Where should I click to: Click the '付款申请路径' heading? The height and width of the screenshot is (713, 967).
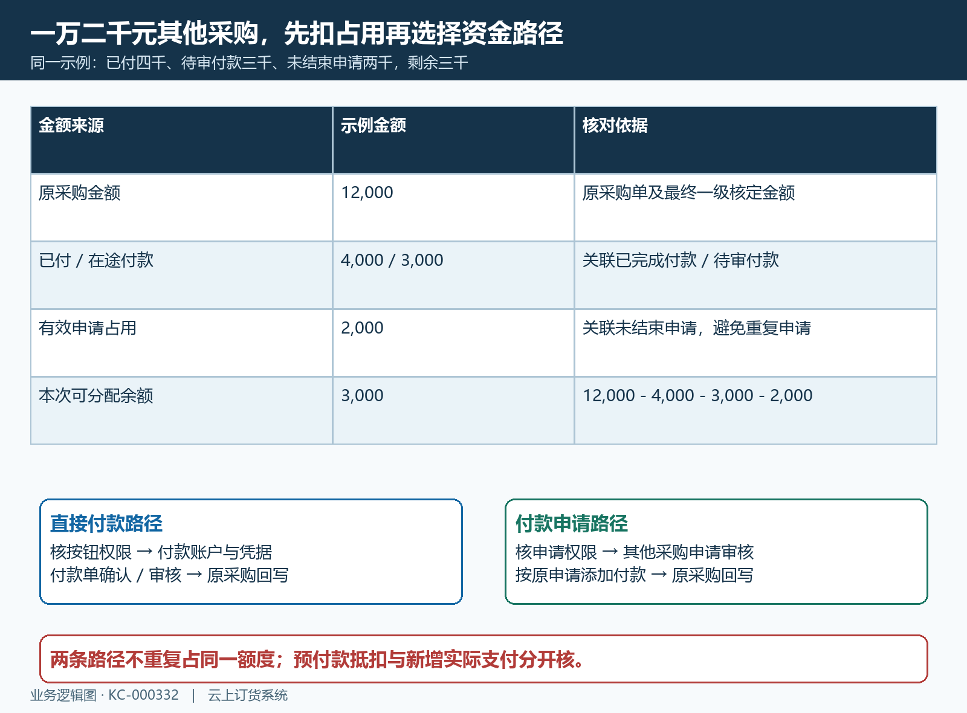(572, 524)
